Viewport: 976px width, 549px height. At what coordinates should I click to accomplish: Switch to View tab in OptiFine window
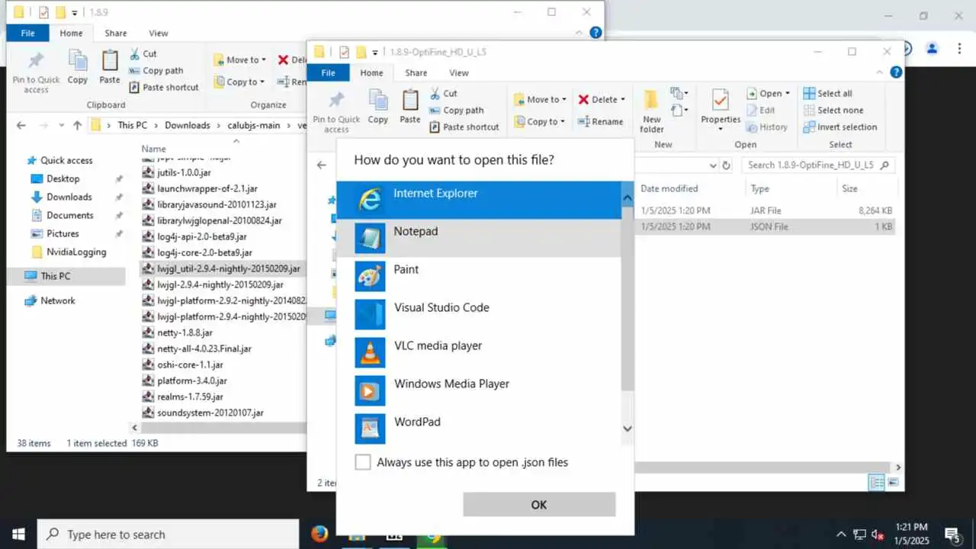pyautogui.click(x=459, y=72)
